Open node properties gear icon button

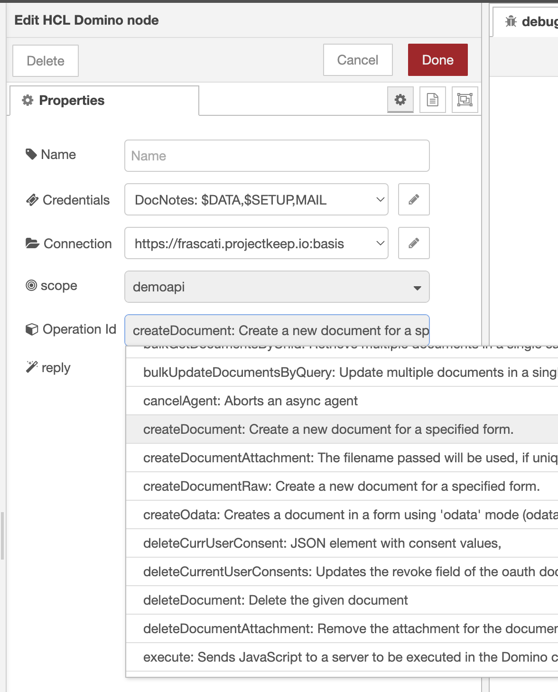point(400,100)
